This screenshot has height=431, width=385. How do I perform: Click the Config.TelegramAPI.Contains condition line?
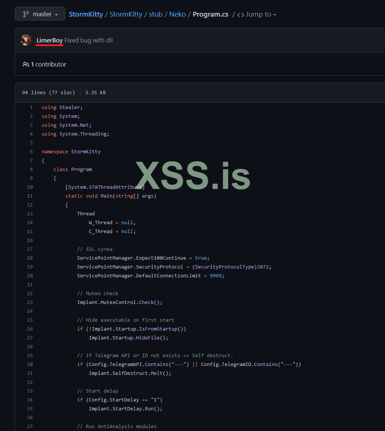pyautogui.click(x=189, y=365)
